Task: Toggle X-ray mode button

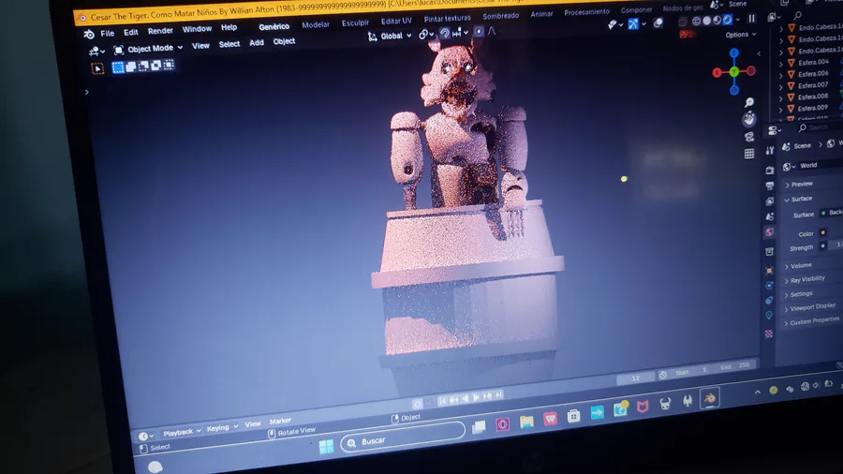Action: click(x=682, y=22)
